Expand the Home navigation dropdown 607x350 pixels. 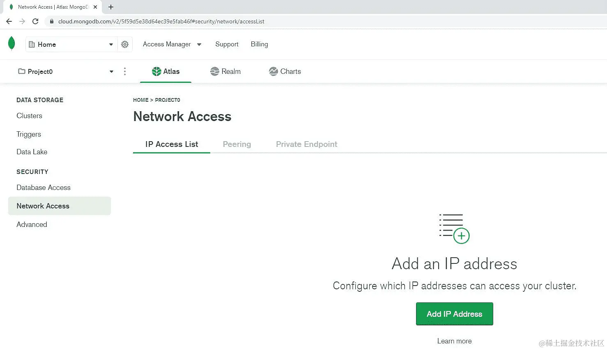click(111, 44)
